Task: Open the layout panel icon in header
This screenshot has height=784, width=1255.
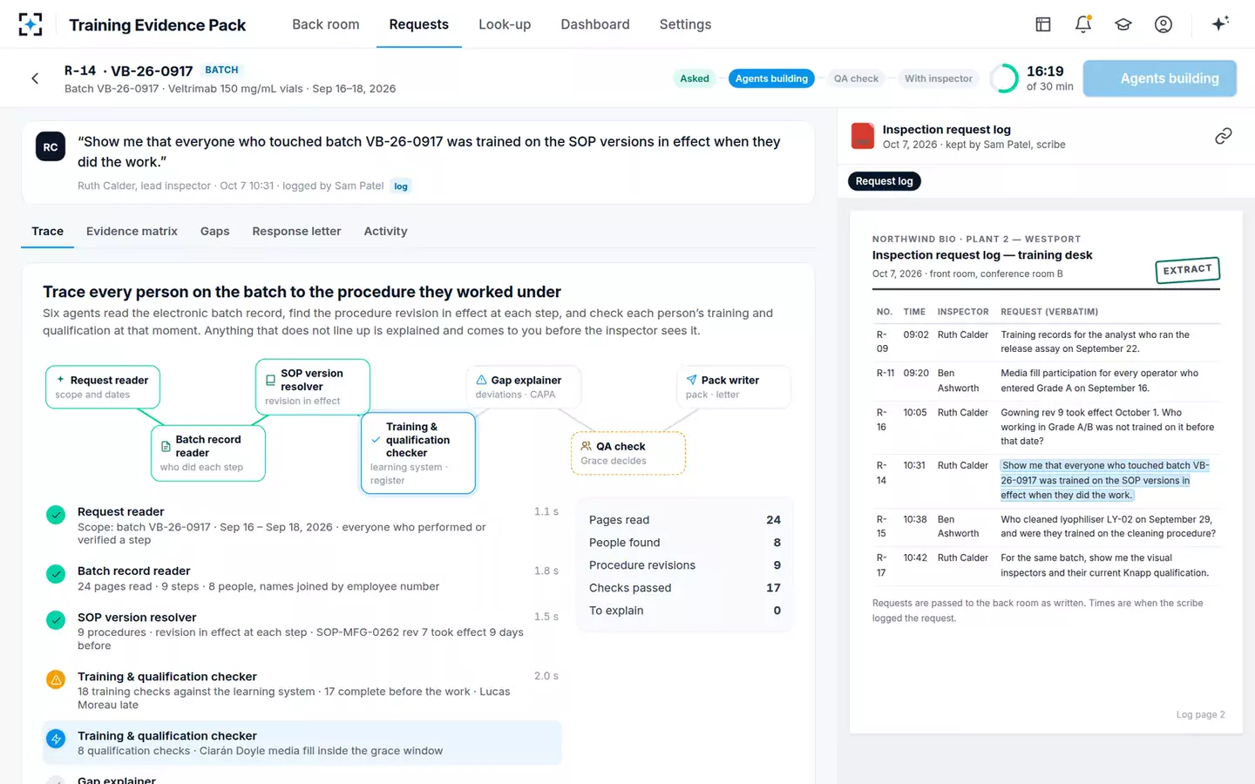Action: click(1043, 24)
